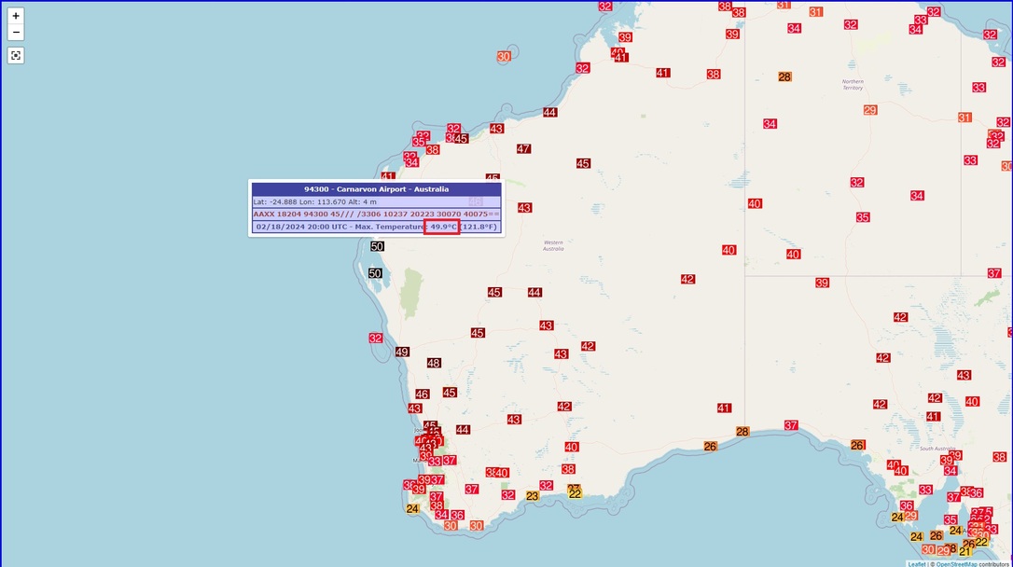Click the Carnarvon Airport popup title
This screenshot has height=567, width=1013.
[x=376, y=189]
